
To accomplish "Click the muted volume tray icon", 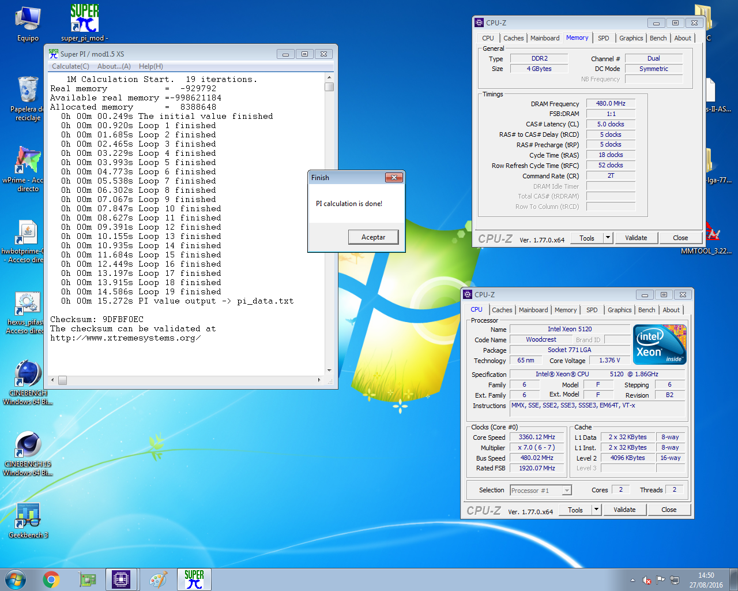I will [x=647, y=580].
